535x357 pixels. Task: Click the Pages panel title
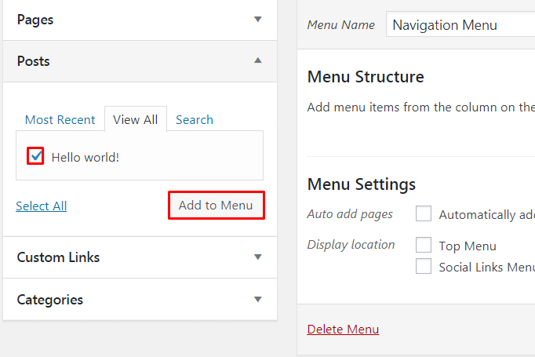pyautogui.click(x=35, y=20)
